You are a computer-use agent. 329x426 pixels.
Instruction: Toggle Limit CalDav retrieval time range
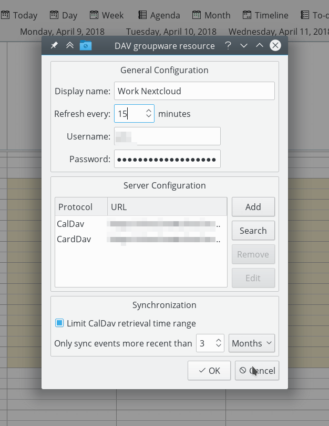[60, 323]
